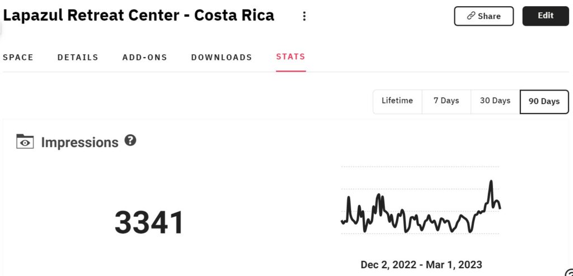Click the 3341 impressions total number
Image resolution: width=573 pixels, height=276 pixels.
click(x=149, y=222)
